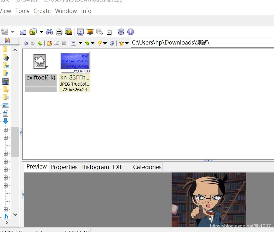Click the thumbnail View mode grid icon
The height and width of the screenshot is (232, 274).
(x=73, y=43)
